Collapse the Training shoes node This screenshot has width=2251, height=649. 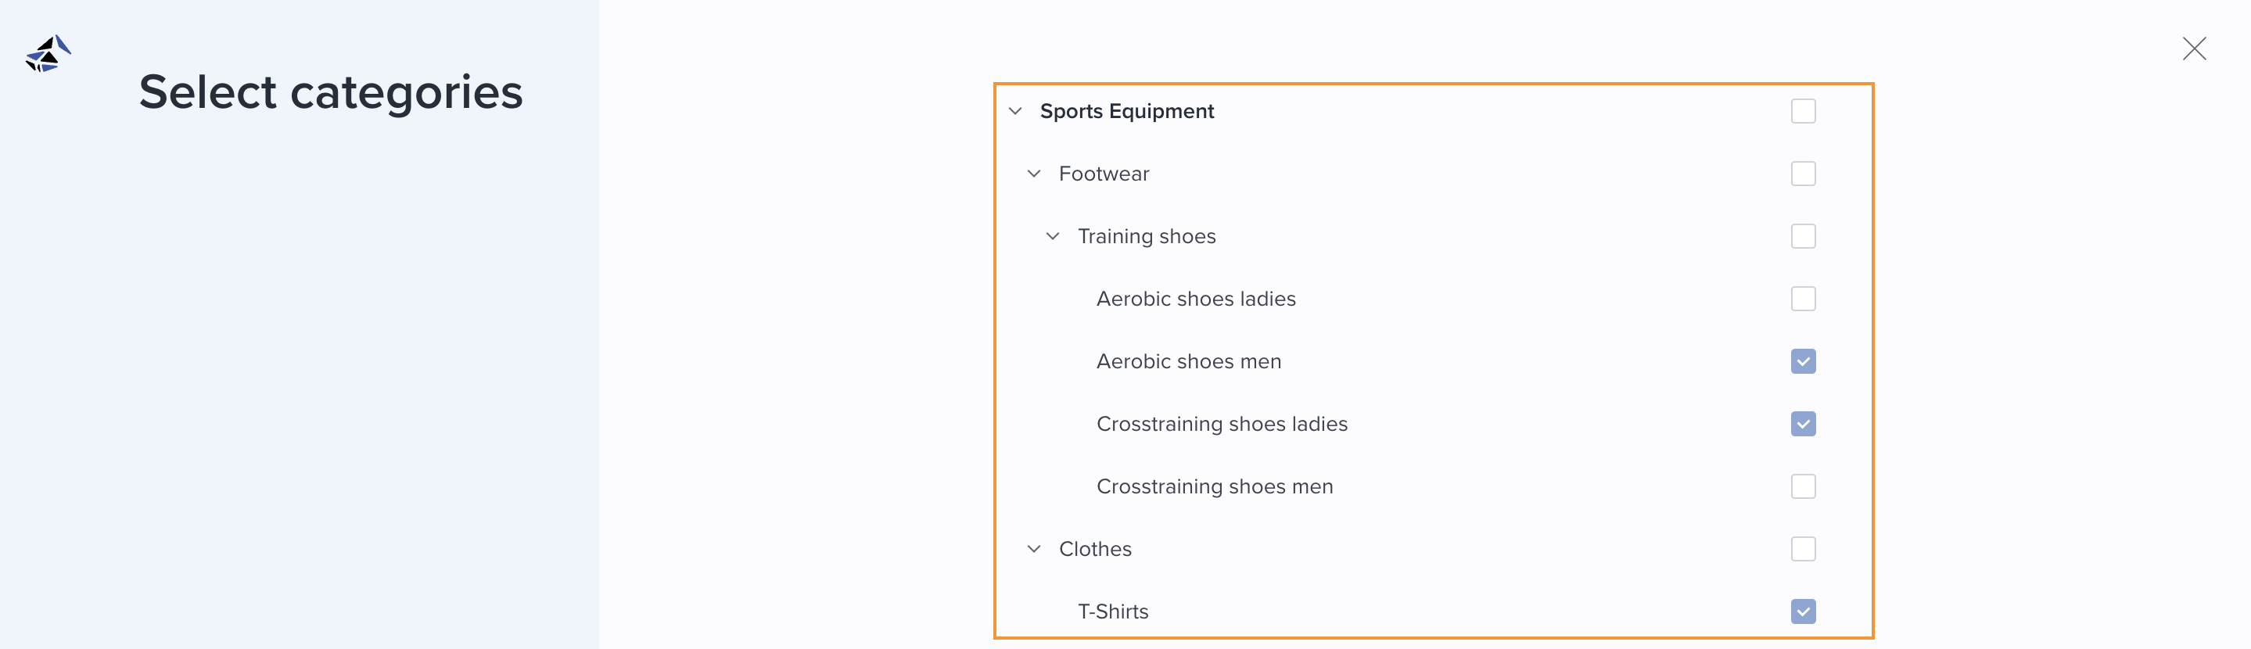click(x=1052, y=236)
